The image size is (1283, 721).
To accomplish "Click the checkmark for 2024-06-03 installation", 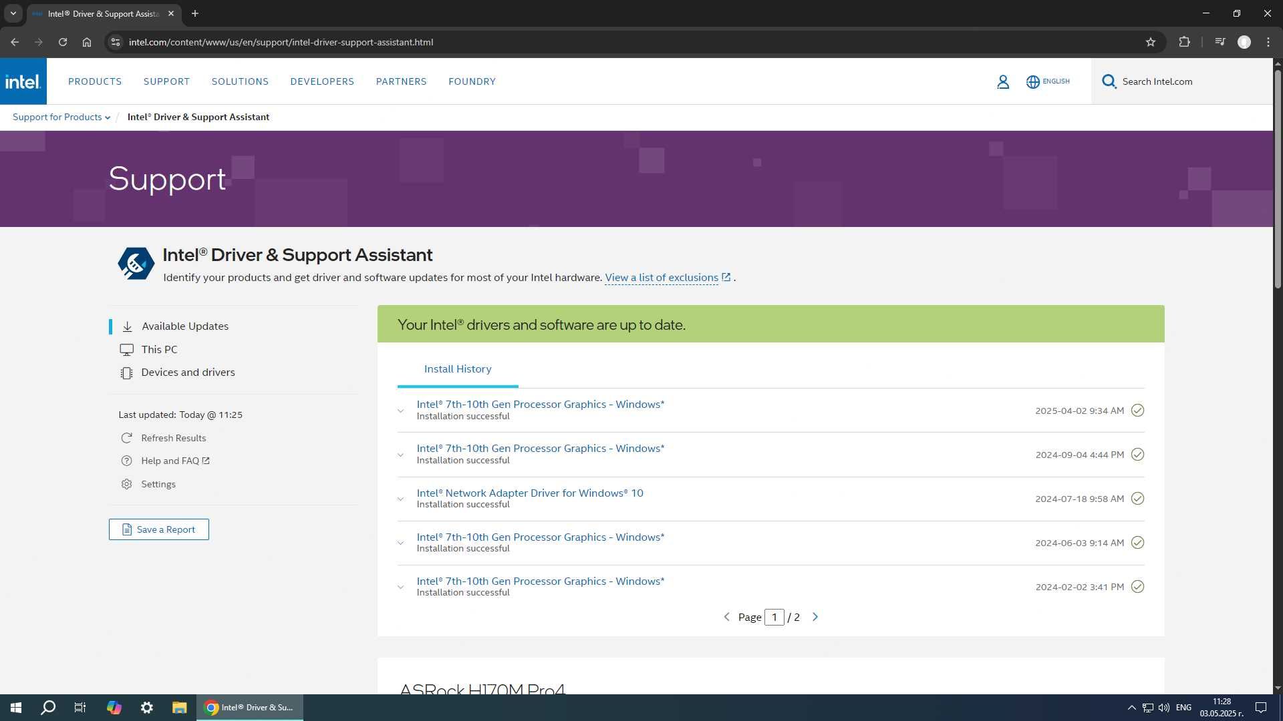I will tap(1137, 543).
